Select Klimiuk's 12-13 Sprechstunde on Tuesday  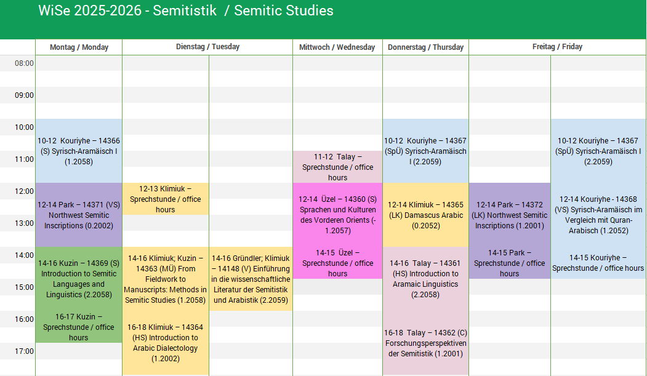tap(165, 199)
